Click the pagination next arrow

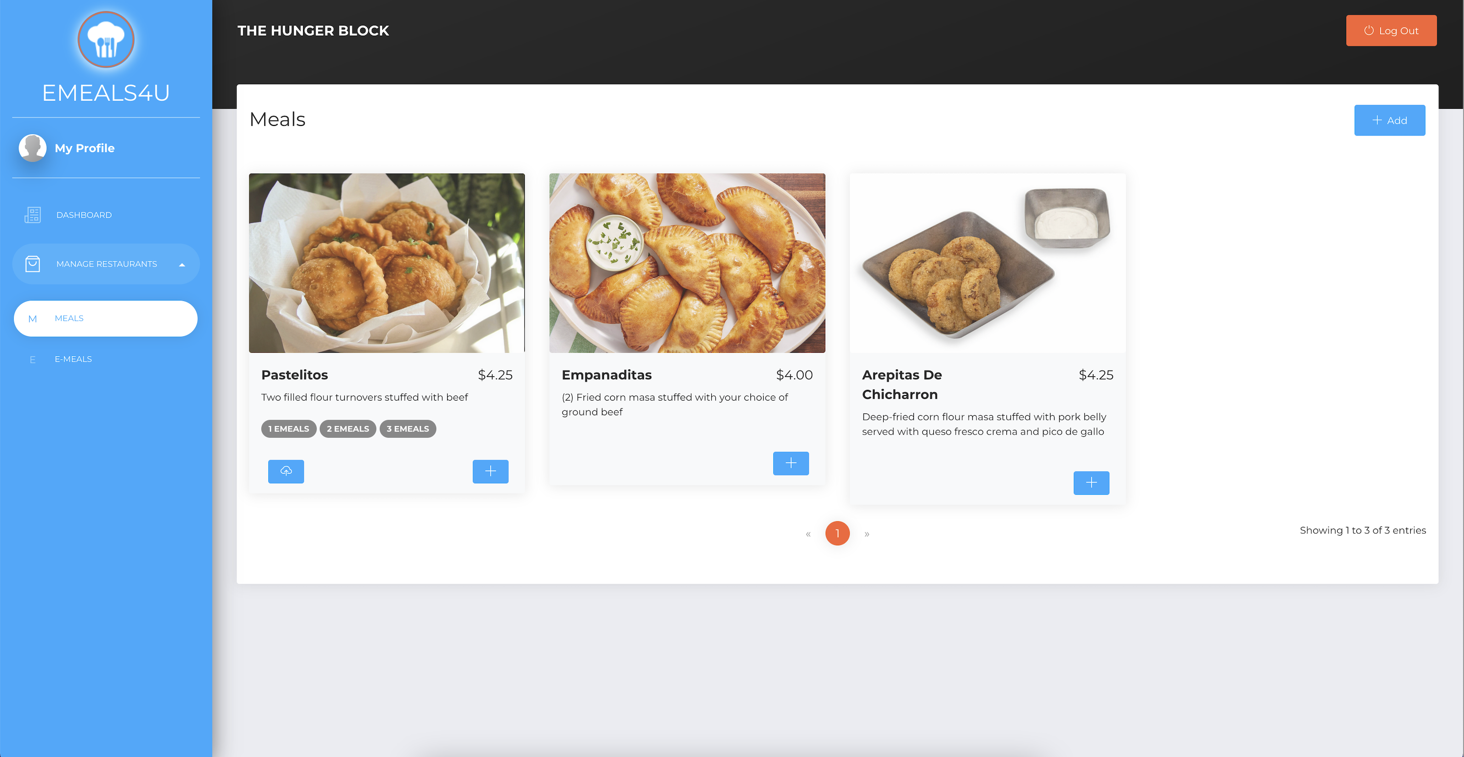(867, 533)
